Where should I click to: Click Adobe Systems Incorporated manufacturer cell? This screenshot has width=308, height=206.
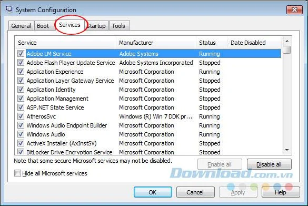[156, 63]
